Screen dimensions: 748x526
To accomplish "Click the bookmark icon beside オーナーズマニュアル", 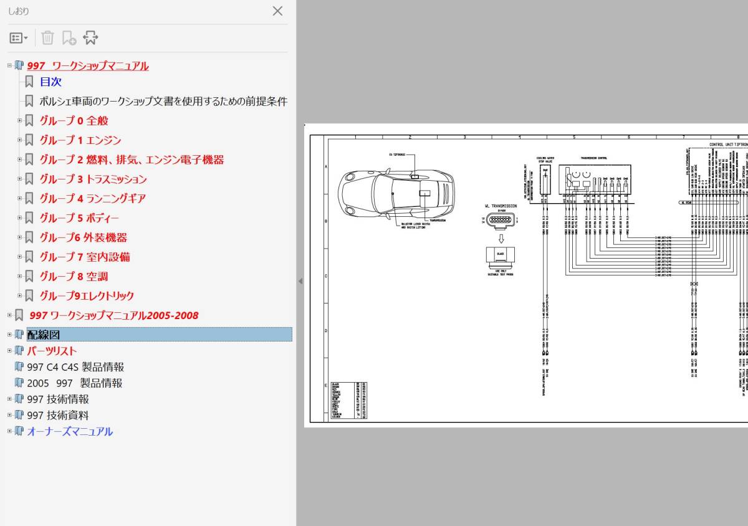I will (19, 431).
